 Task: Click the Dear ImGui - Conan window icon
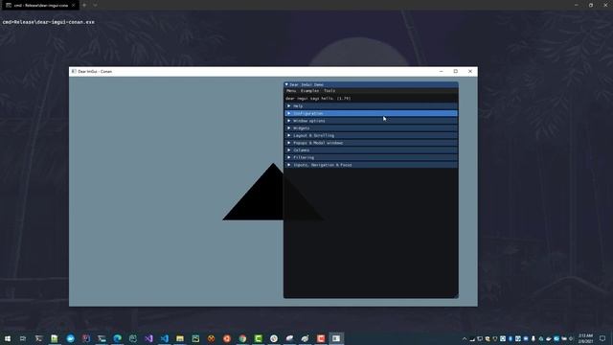(74, 72)
